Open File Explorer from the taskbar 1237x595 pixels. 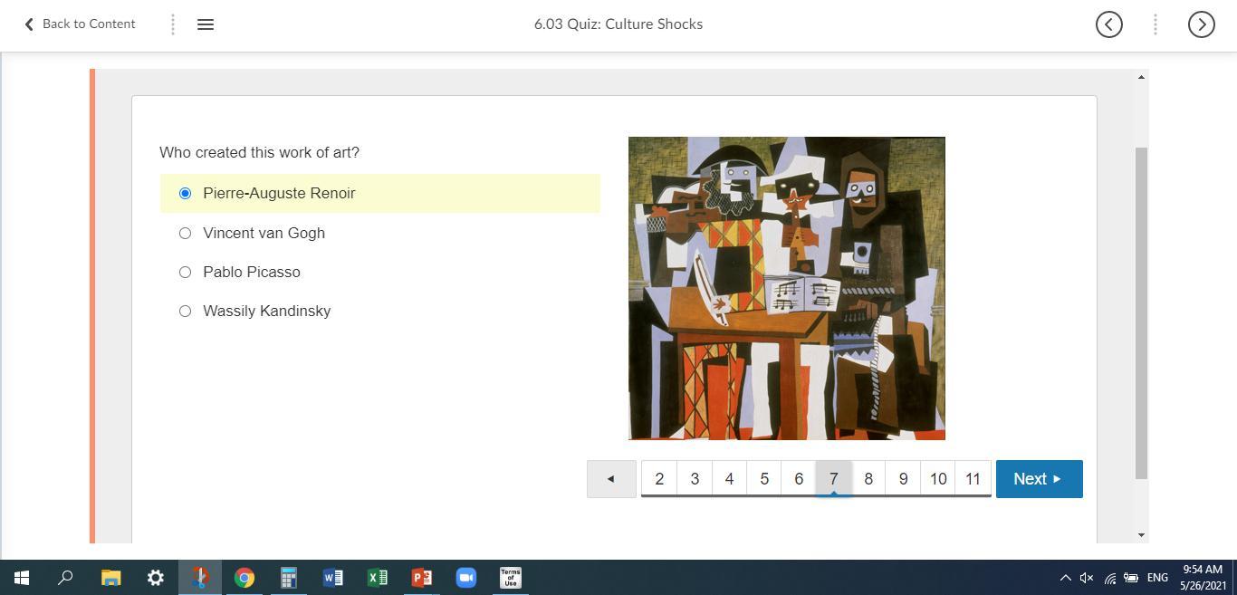pos(111,578)
